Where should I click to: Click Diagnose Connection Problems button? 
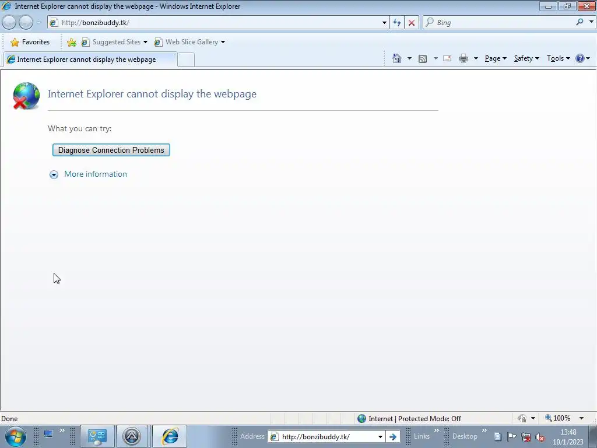pyautogui.click(x=111, y=150)
